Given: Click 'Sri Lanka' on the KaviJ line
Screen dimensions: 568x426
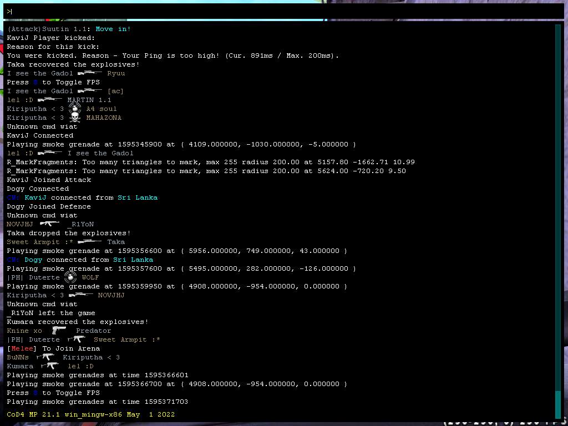Looking at the screenshot, I should coord(137,197).
